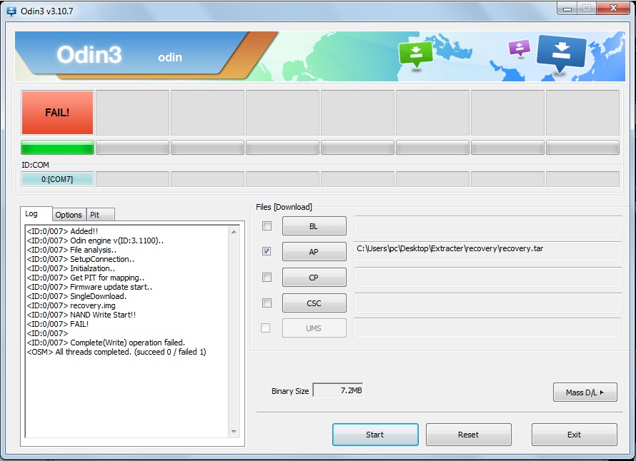The image size is (636, 461).
Task: Click the empty CP file path field
Action: [488, 278]
